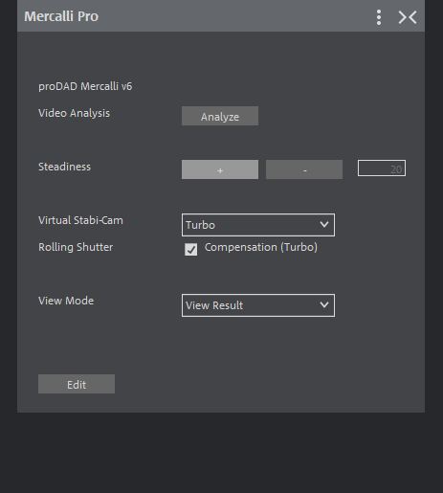
Task: Select the Rolling Shutter label
Action: tap(76, 247)
